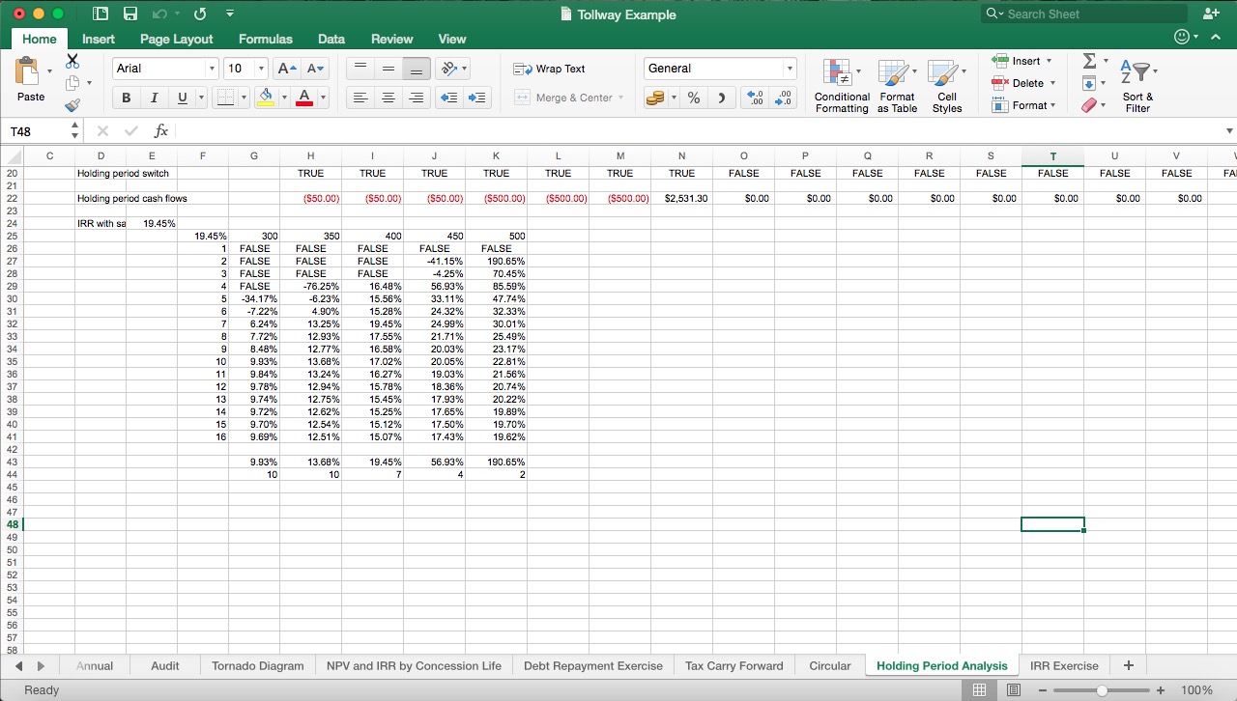Switch to the IRR Exercise sheet
The image size is (1237, 701).
(x=1064, y=666)
